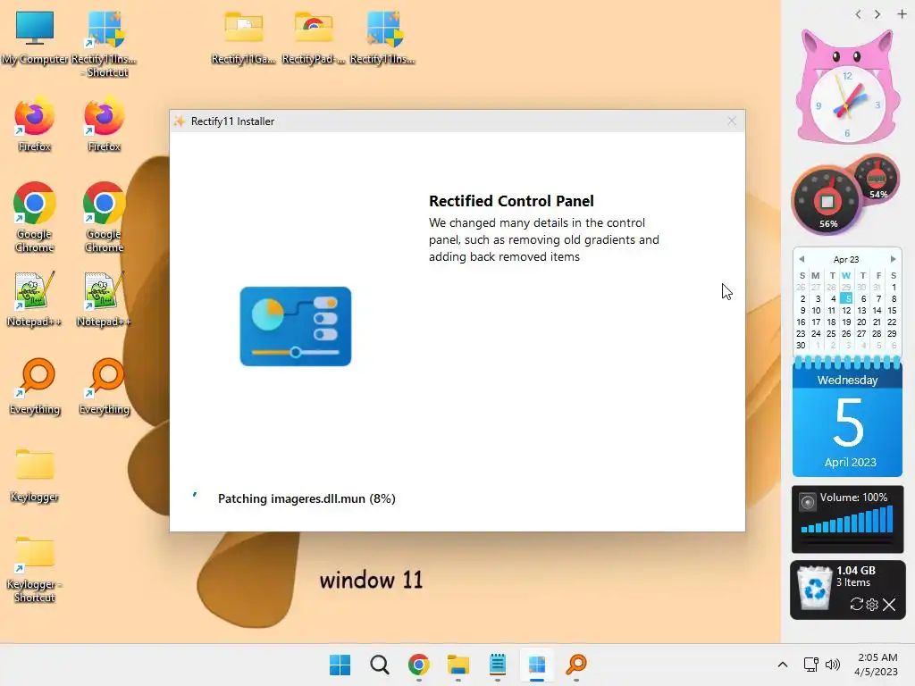
Task: Click the 'Rectified Control Panel' heading
Action: [x=511, y=201]
